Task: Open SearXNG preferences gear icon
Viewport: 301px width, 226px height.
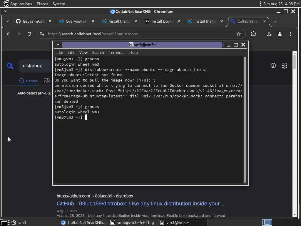Action: tap(284, 66)
